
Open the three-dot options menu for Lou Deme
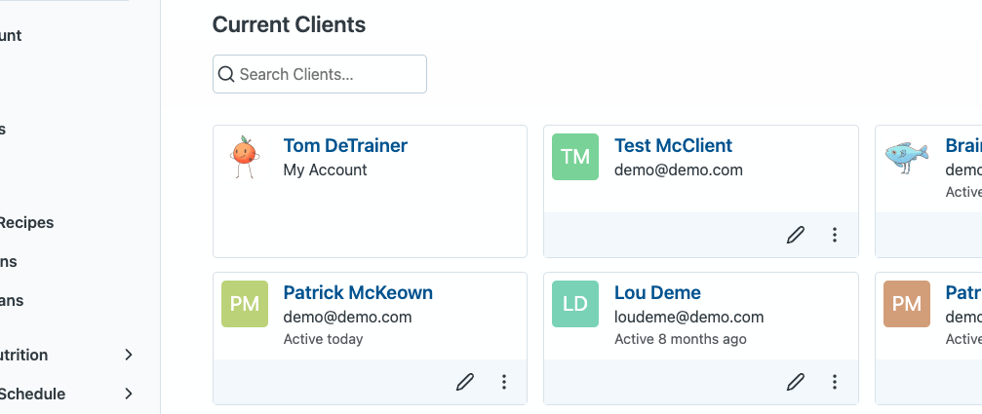[x=834, y=382]
